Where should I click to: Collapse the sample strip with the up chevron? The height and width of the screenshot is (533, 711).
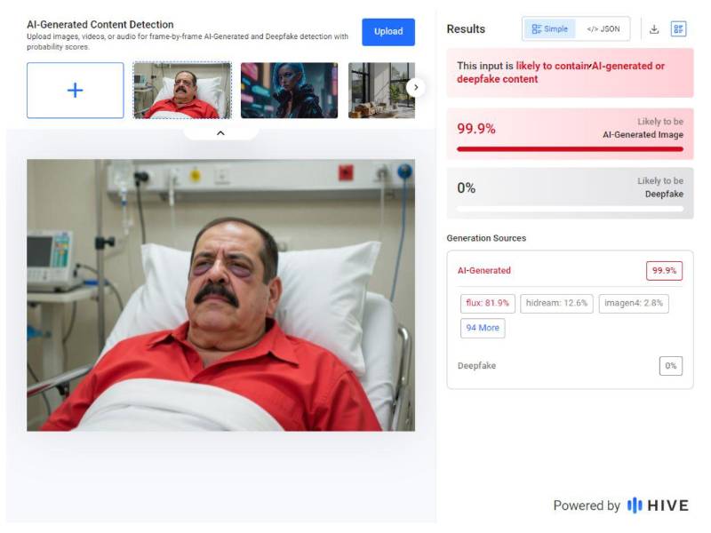tap(220, 133)
